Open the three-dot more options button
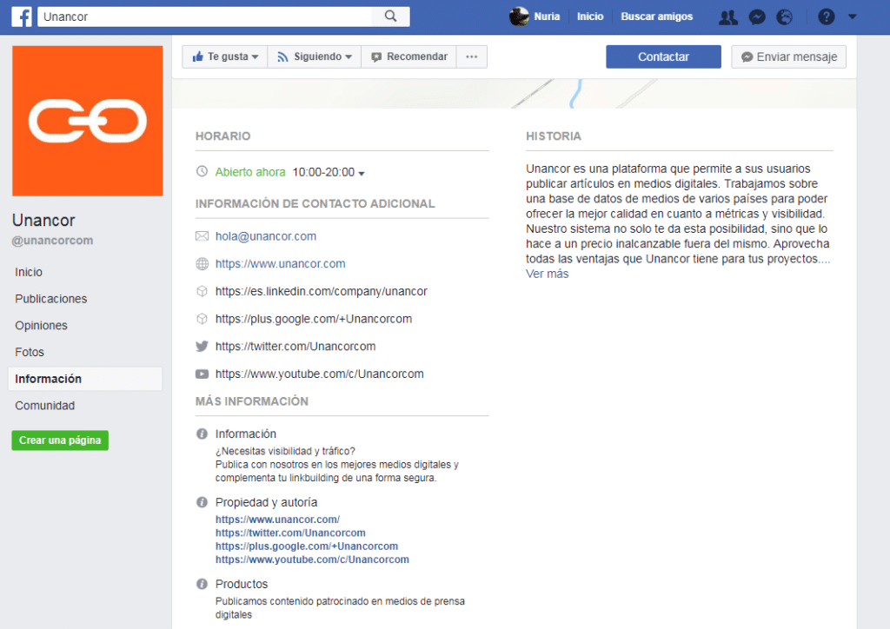The width and height of the screenshot is (890, 629). 472,56
